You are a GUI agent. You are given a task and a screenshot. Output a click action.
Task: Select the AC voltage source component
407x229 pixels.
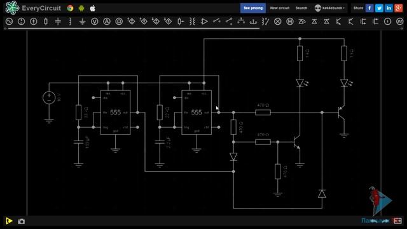9,21
